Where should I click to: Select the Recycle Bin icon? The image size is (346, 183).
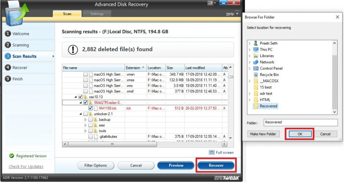click(x=256, y=75)
